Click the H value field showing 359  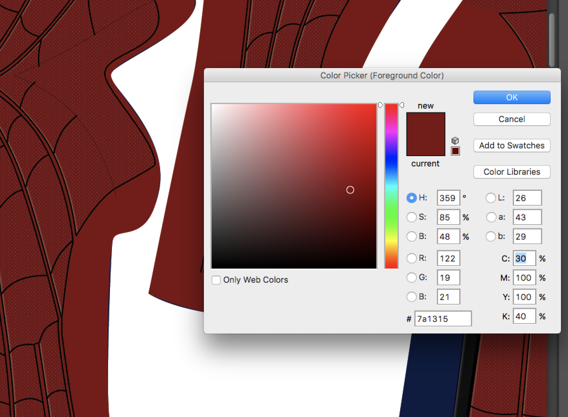pos(448,198)
